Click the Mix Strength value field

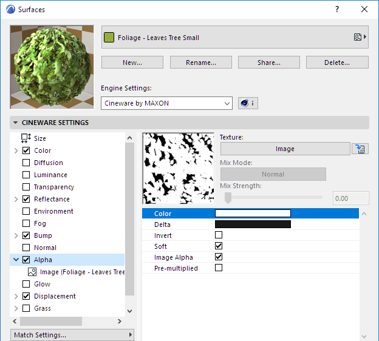(350, 198)
